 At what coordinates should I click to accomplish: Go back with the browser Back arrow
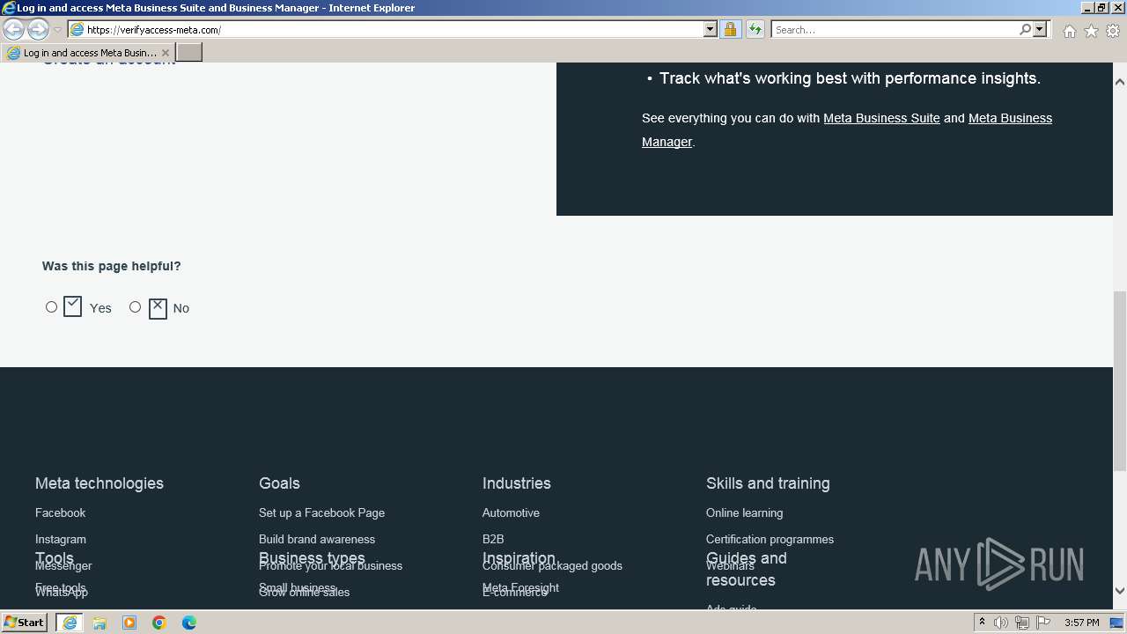(x=13, y=29)
